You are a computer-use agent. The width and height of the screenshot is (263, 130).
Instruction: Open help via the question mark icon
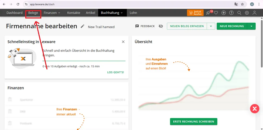231,13
